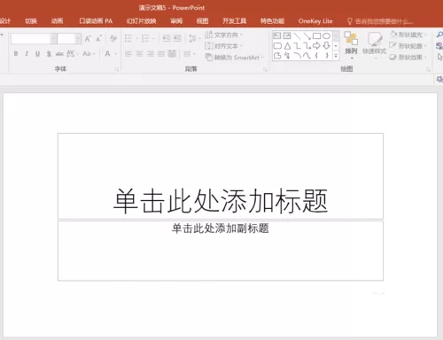Click distributed alignment icon

[172, 54]
